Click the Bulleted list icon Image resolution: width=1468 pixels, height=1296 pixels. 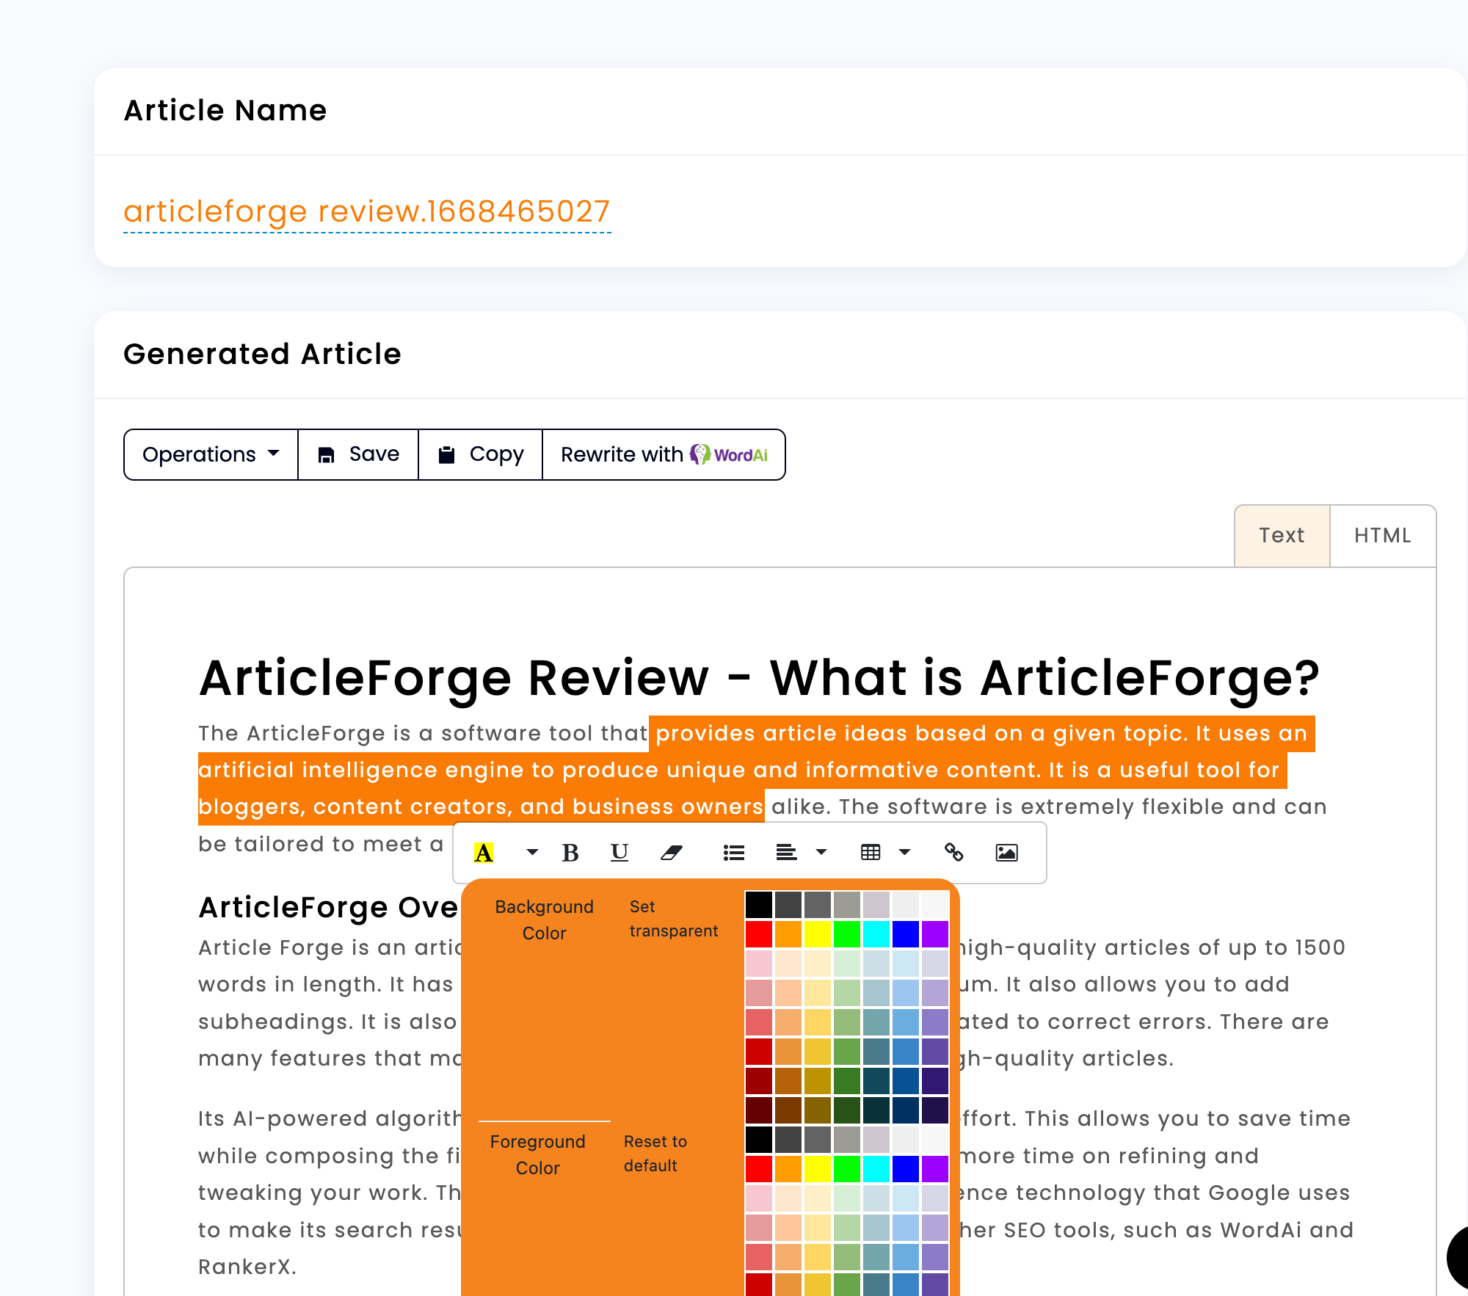point(733,852)
